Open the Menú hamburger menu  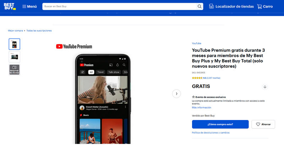coord(29,6)
